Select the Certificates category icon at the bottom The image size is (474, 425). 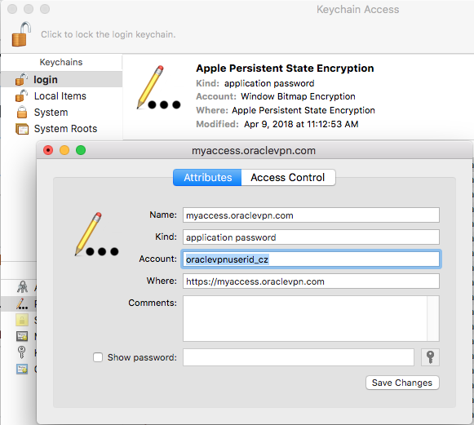click(x=22, y=369)
